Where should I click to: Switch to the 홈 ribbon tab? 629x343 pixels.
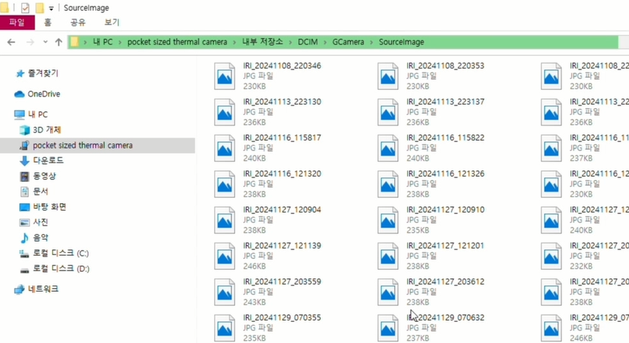click(x=48, y=22)
